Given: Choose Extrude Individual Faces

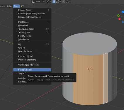Looking at the screenshot, I should [32, 17].
